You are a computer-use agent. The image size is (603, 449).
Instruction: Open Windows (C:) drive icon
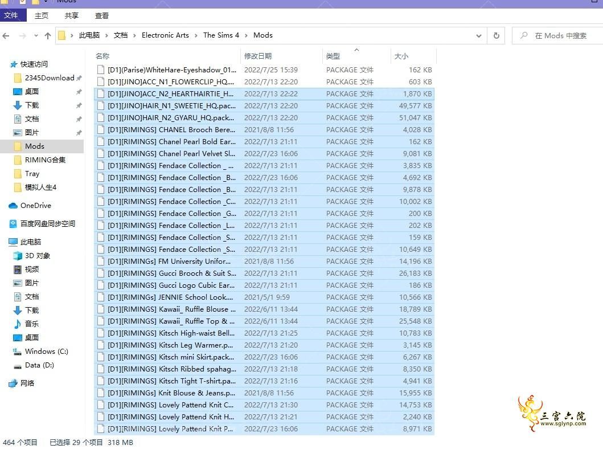(17, 351)
